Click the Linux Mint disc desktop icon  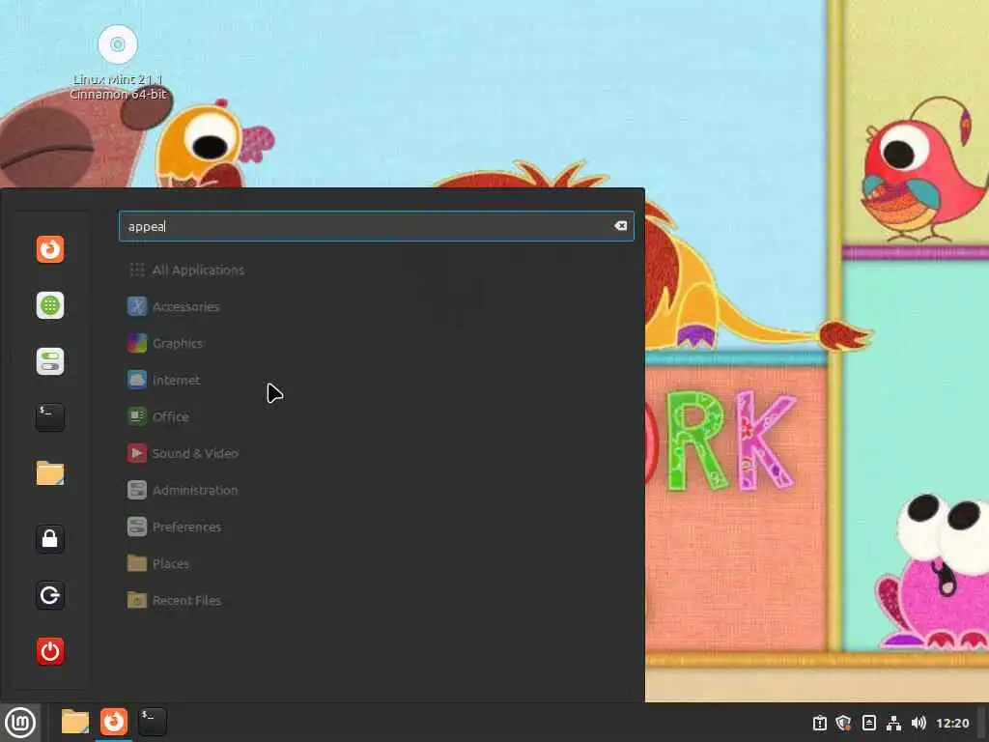(x=117, y=44)
